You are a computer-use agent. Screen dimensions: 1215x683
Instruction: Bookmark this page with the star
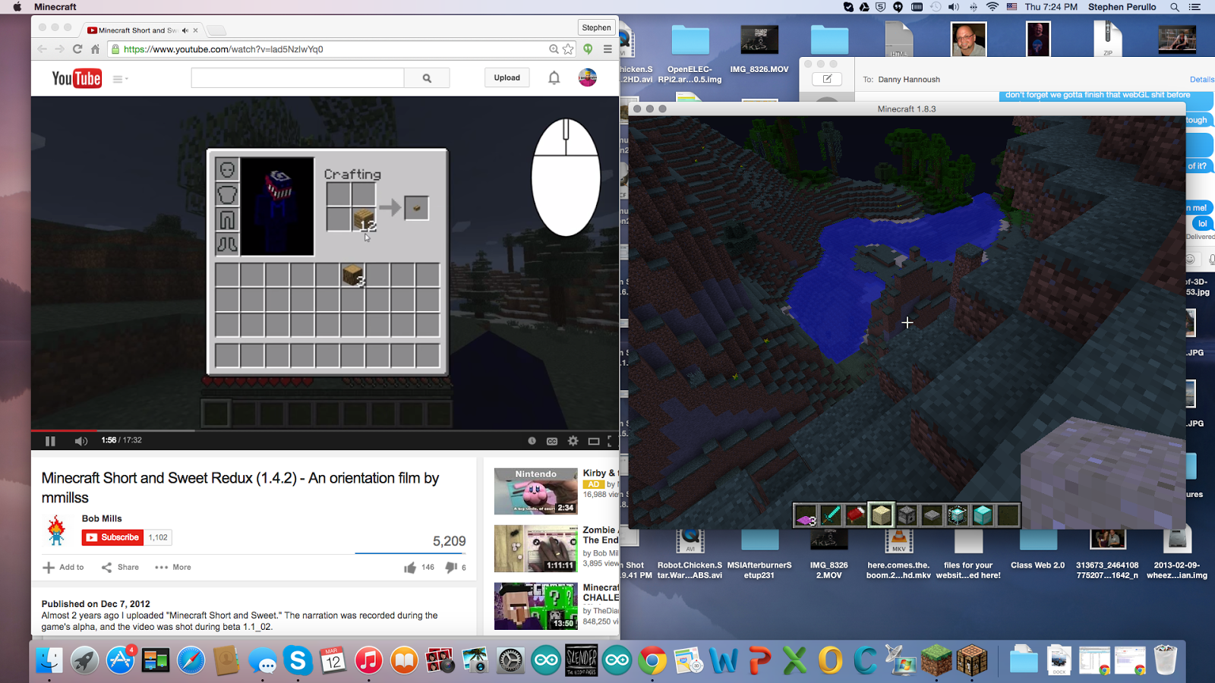point(568,49)
